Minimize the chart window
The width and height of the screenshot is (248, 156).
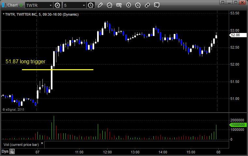pyautogui.click(x=229, y=2)
